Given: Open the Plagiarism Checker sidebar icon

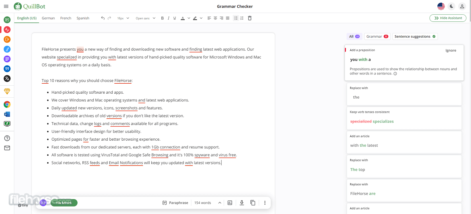Looking at the screenshot, I should point(7,39).
